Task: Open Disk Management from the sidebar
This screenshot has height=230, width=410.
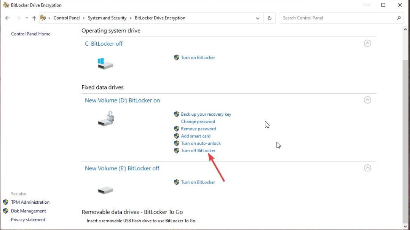Action: (x=28, y=211)
